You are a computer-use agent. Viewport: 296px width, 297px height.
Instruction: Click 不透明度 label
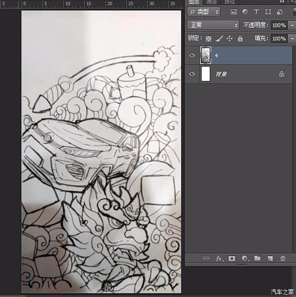255,25
